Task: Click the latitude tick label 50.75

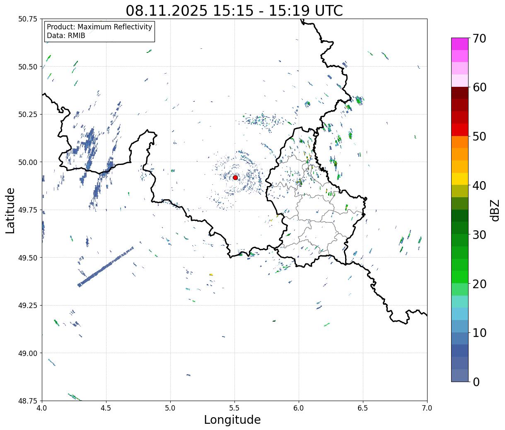Action: 28,19
